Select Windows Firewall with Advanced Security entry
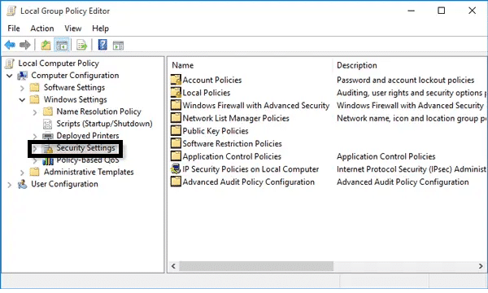 click(256, 106)
